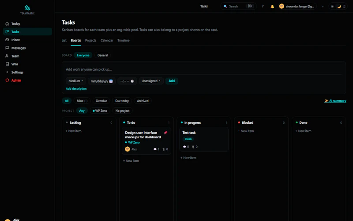Click the Add description link
This screenshot has height=221, width=353.
(76, 89)
